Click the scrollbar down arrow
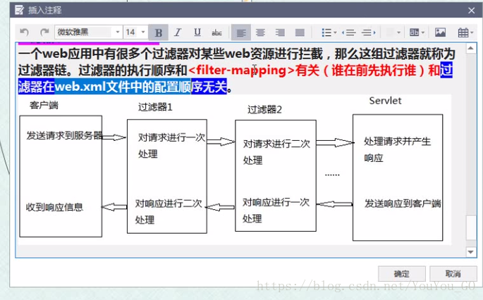Viewport: 483px width, 300px height. point(471,251)
